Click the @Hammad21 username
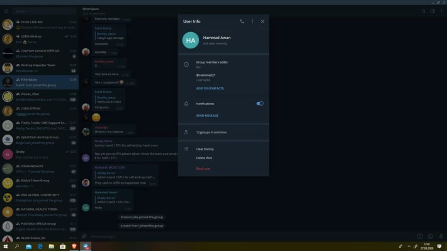 205,75
